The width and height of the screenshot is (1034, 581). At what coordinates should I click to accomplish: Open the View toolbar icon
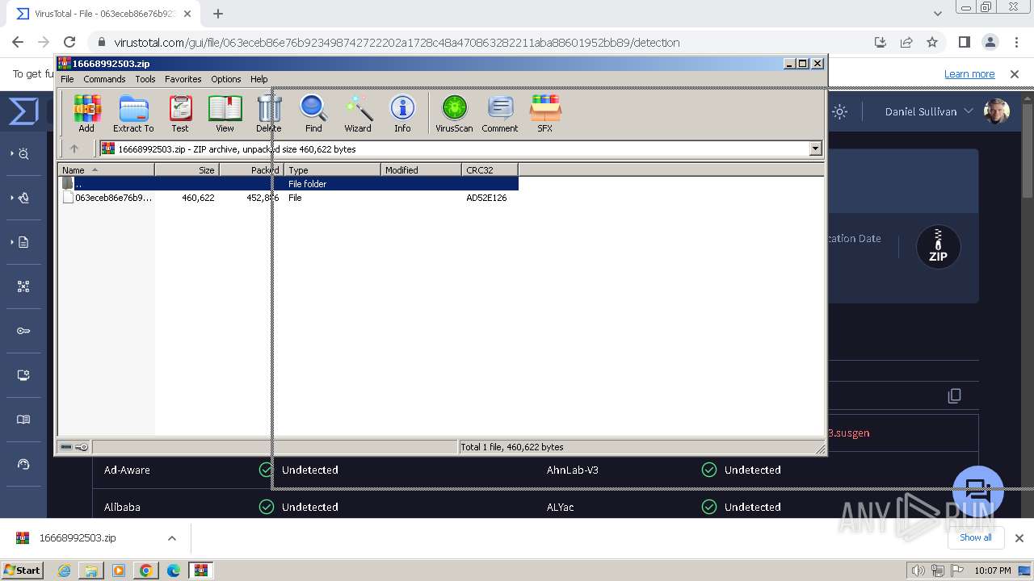click(225, 113)
